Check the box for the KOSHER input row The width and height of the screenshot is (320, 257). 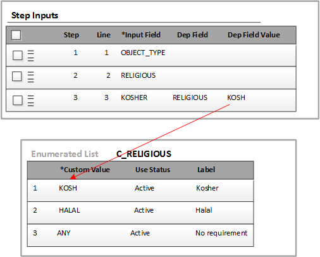click(18, 100)
